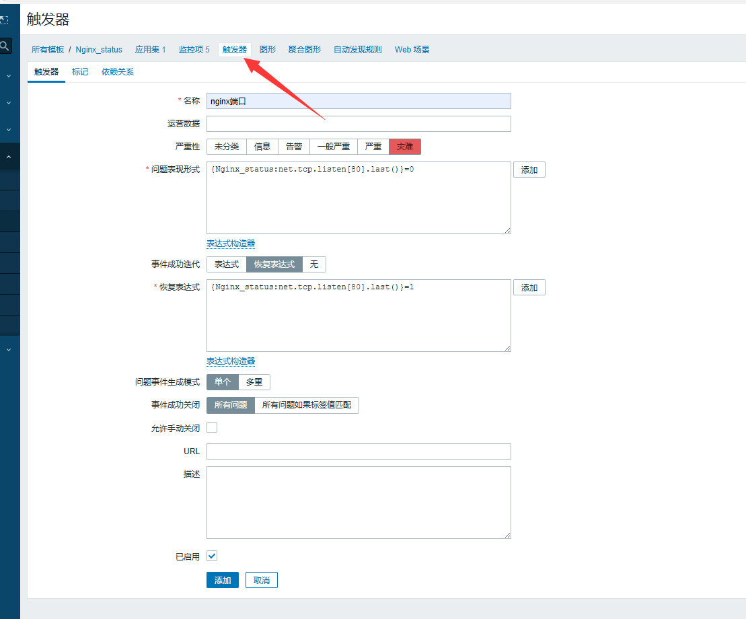This screenshot has height=619, width=746.
Task: Select the 触发器 sub-tab in the form
Action: coord(46,72)
